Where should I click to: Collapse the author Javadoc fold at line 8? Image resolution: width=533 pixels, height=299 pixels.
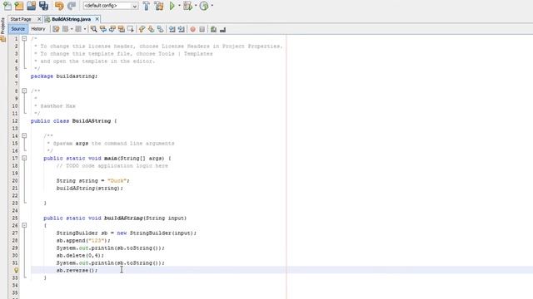(x=24, y=91)
